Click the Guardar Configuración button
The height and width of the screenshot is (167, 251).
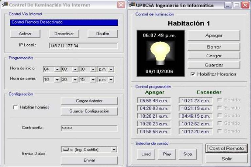89,111
